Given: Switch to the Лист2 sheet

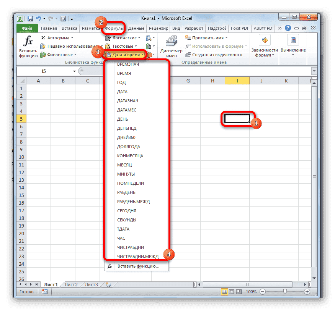Looking at the screenshot, I should (71, 284).
